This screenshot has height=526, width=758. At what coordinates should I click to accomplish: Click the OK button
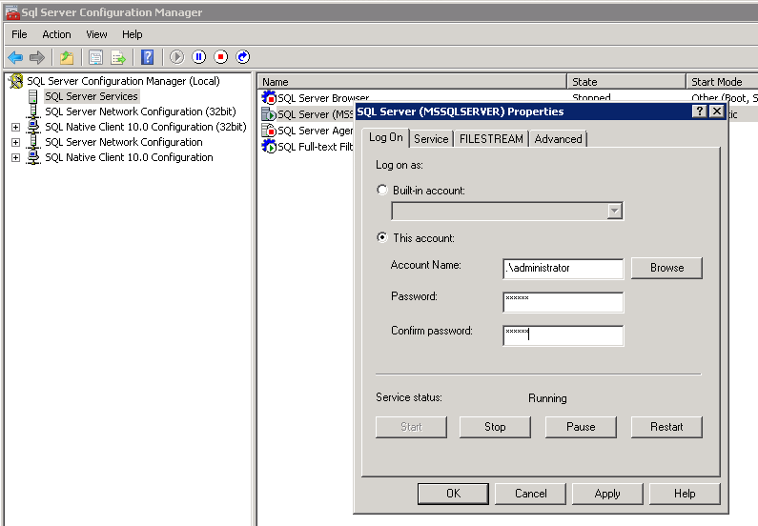454,494
